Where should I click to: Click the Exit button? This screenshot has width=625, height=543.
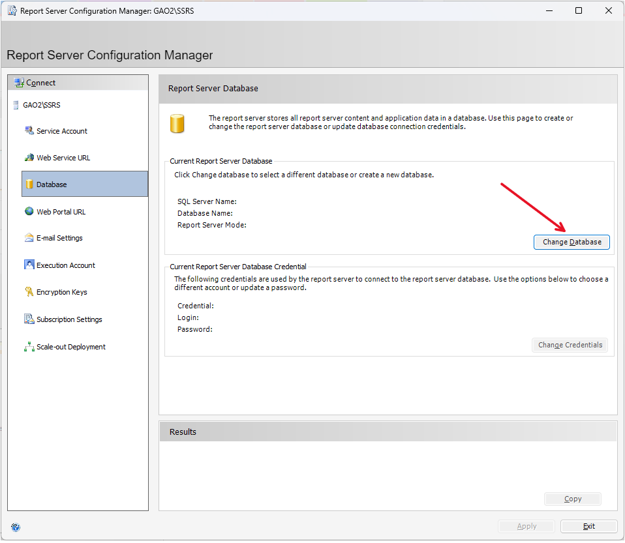click(x=588, y=527)
